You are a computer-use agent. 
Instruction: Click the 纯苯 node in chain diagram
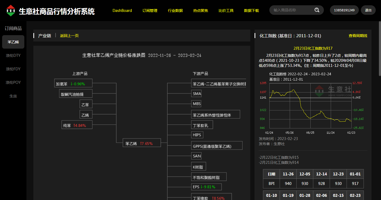click(x=77, y=125)
